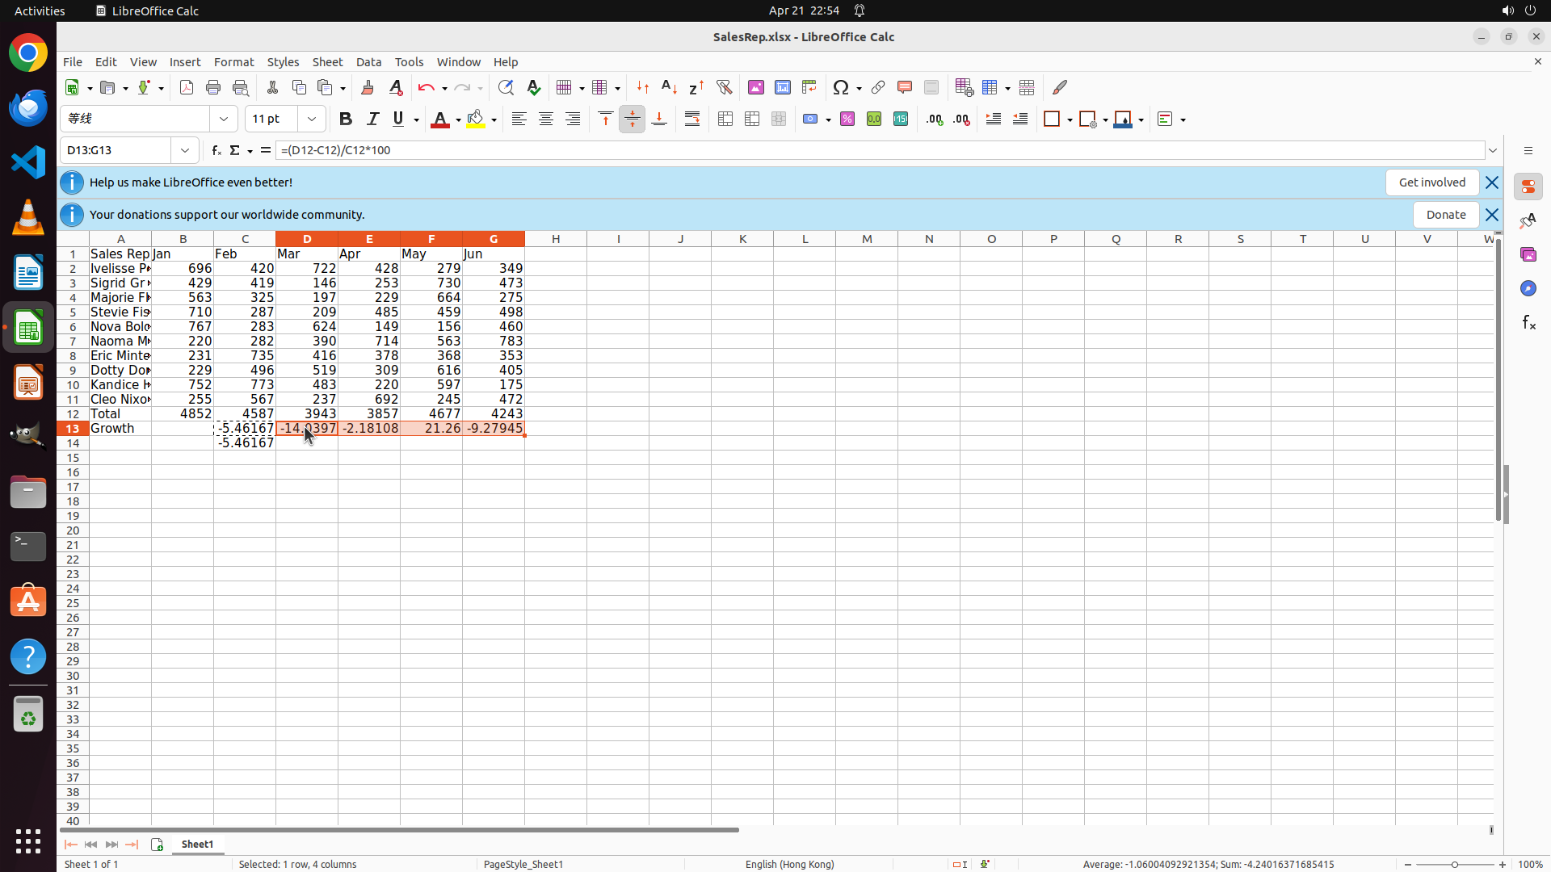
Task: Open the font size dropdown
Action: [x=312, y=119]
